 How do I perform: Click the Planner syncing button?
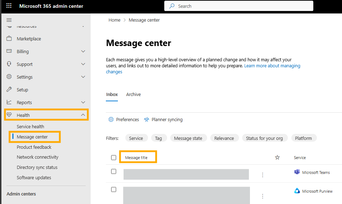point(163,120)
